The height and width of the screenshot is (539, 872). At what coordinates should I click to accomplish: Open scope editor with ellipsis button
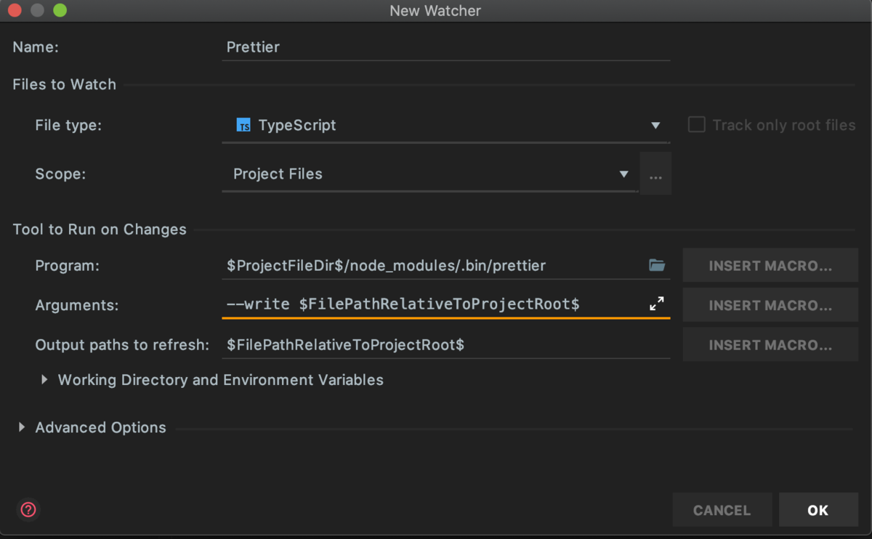pyautogui.click(x=655, y=174)
